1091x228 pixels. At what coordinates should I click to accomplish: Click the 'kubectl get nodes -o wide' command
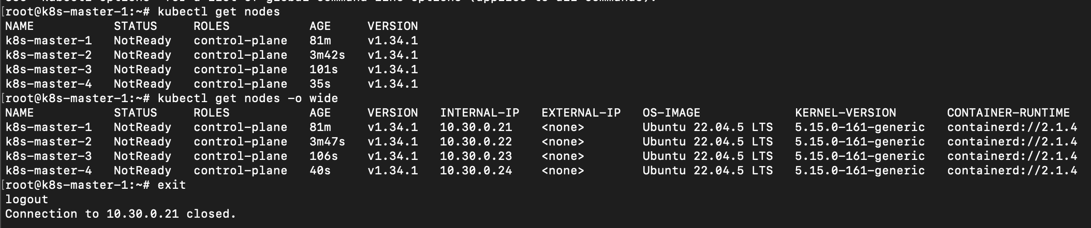click(x=247, y=99)
